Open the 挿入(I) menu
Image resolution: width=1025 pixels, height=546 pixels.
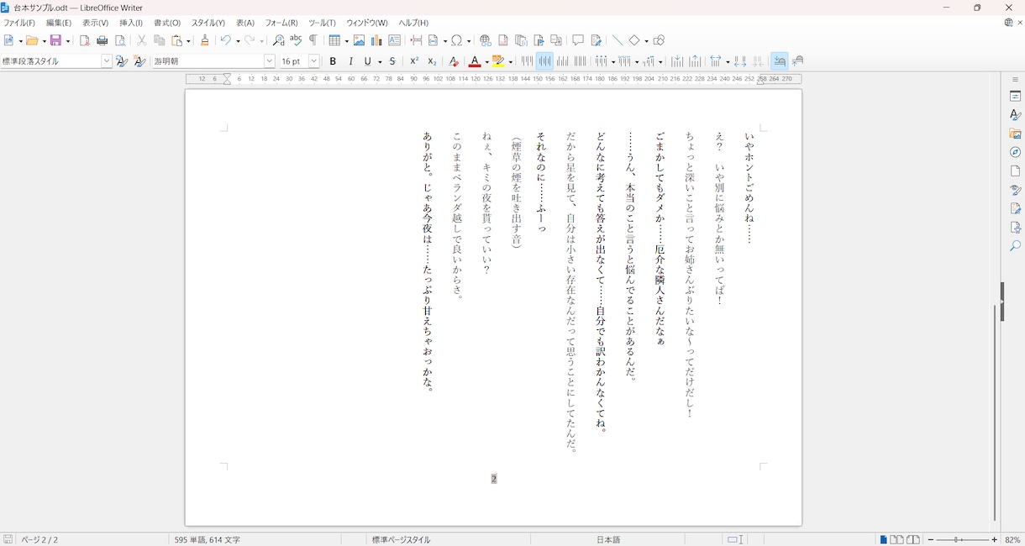131,23
